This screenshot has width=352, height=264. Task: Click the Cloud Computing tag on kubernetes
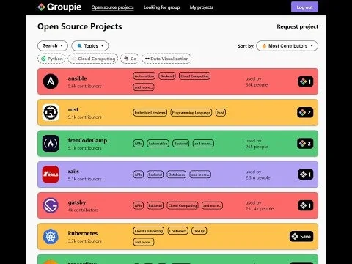pyautogui.click(x=149, y=231)
